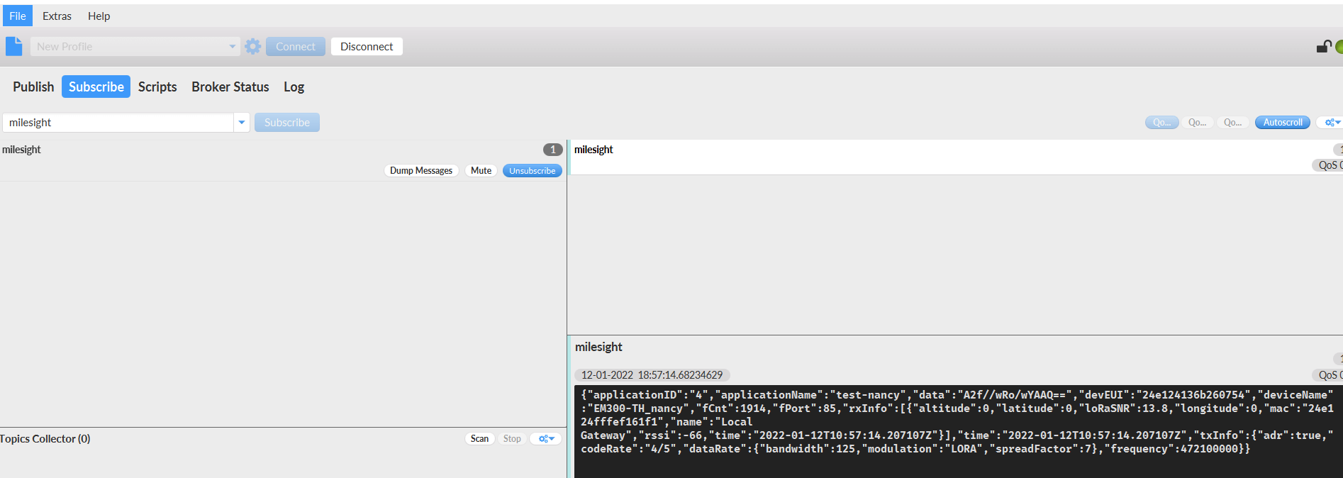Viewport: 1343px width, 478px height.
Task: Switch to the Publish tab
Action: pos(33,87)
